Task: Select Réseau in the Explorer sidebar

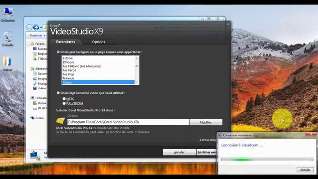Action: click(x=40, y=118)
